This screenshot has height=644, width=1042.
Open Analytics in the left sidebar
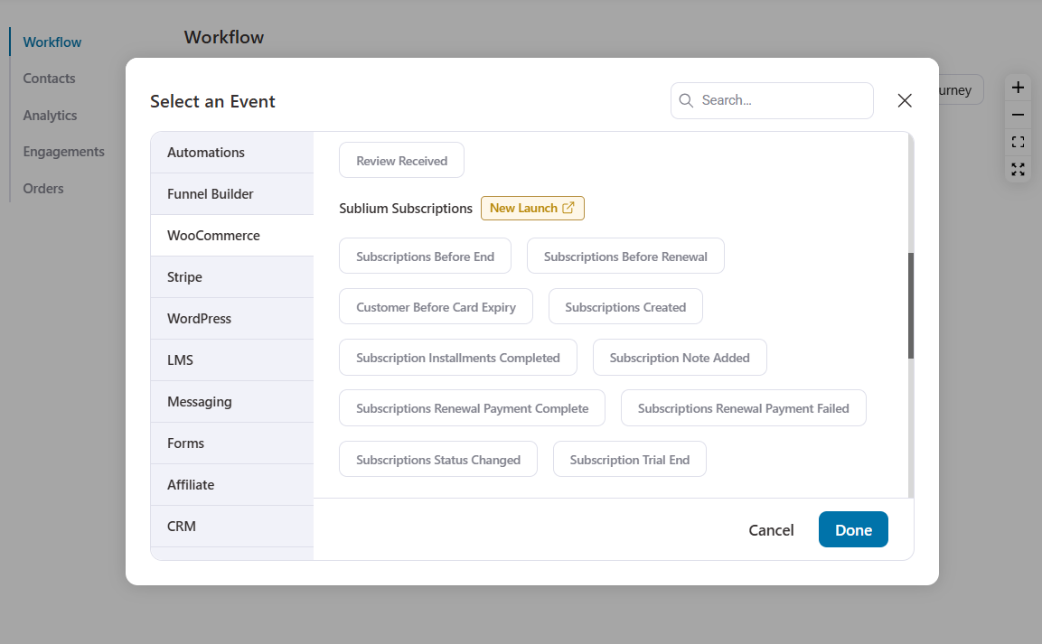tap(50, 116)
